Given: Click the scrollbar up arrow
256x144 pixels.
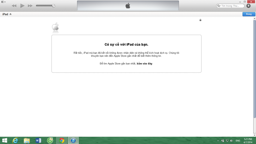Looking at the screenshot, I should click(x=254, y=18).
